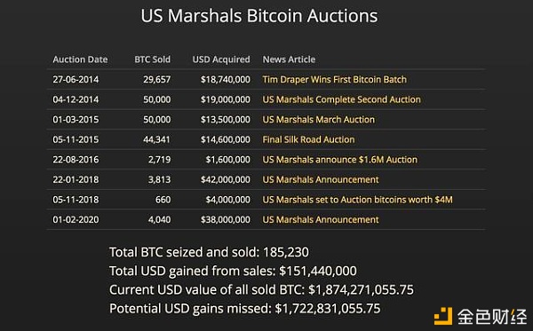Click the USD Acquired column header
Screen dimensions: 533x331
(221, 59)
